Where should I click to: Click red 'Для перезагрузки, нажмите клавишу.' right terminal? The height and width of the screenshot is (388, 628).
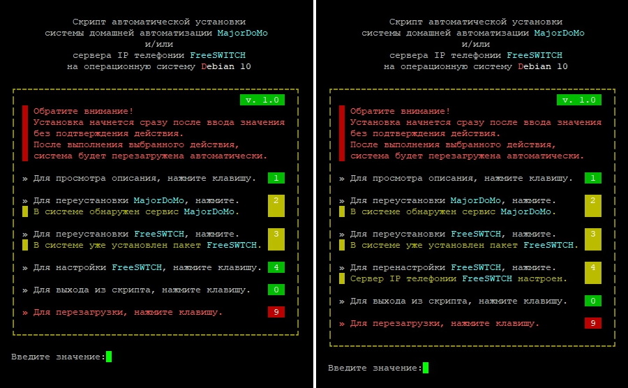[444, 323]
